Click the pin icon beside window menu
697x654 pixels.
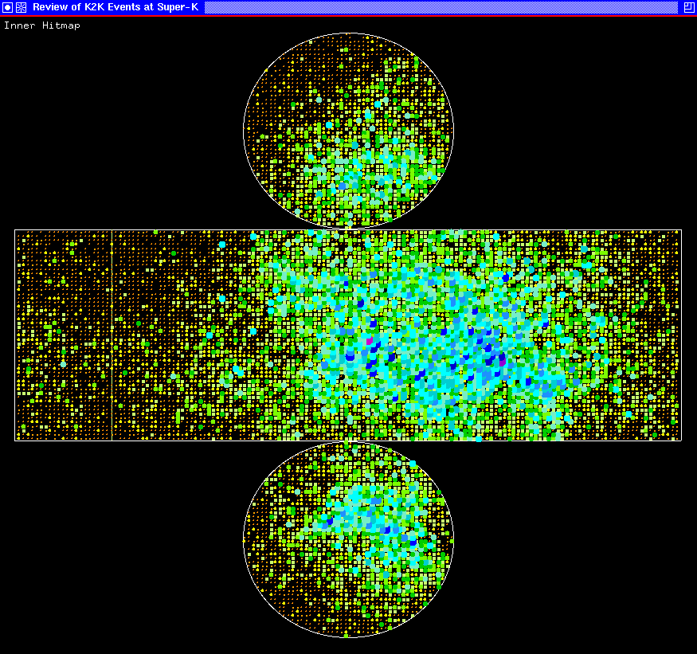coord(21,7)
